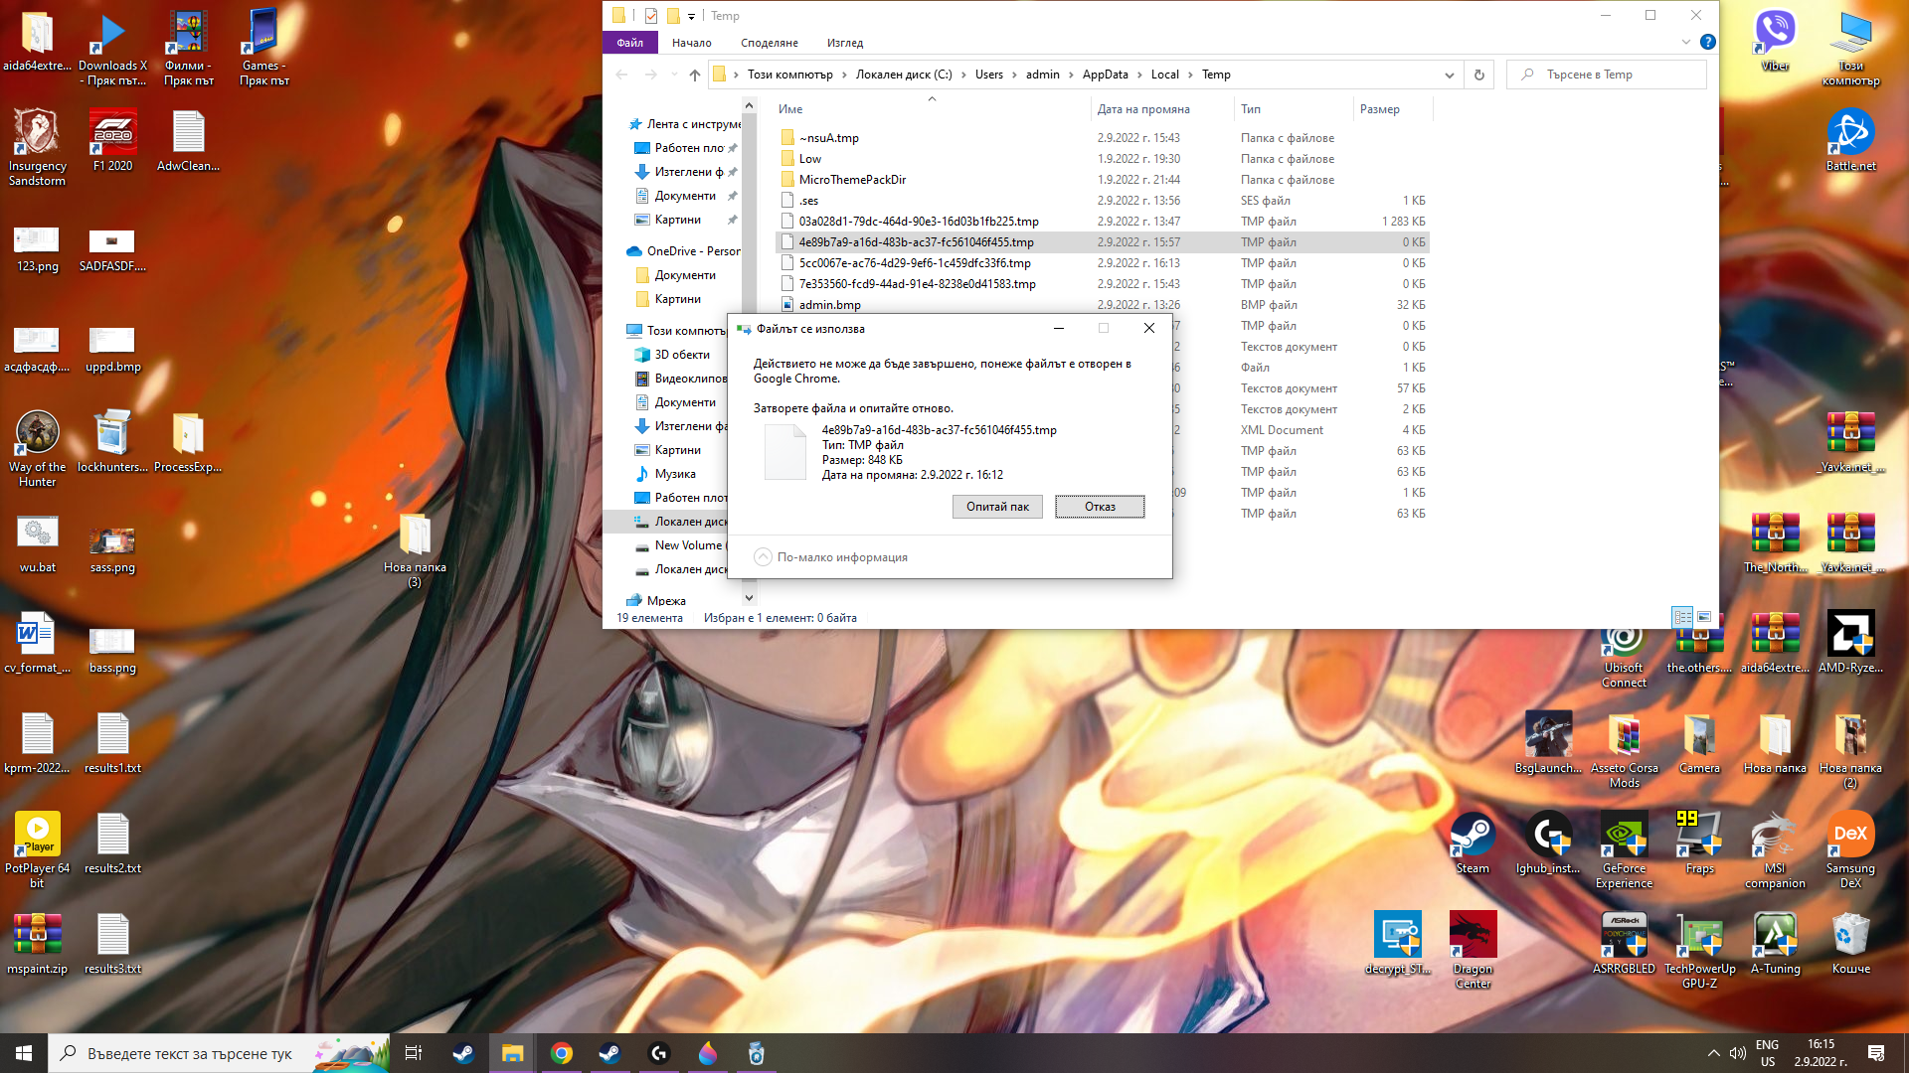
Task: Switch to the Изглед ribbon tab
Action: (845, 43)
